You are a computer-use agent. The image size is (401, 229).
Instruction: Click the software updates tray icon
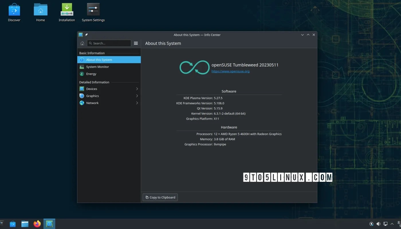click(x=371, y=224)
